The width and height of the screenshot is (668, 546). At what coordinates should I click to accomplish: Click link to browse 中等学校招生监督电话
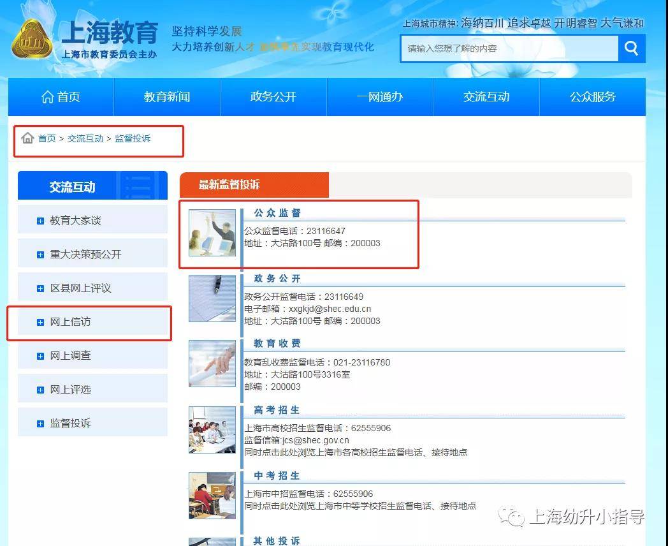(360, 506)
